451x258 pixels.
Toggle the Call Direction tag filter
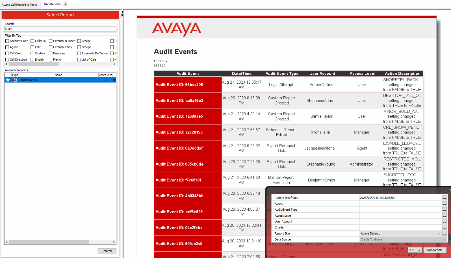[x=7, y=60]
